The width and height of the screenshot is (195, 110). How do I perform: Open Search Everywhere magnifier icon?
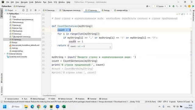(186, 6)
